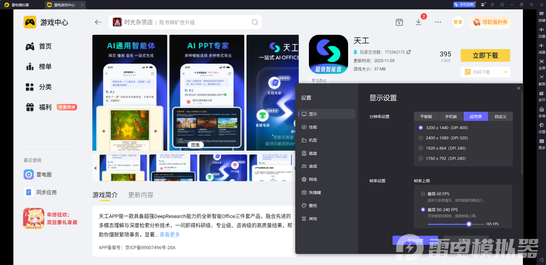The image size is (546, 265).
Task: Open the calendar check-in icon
Action: tap(399, 22)
